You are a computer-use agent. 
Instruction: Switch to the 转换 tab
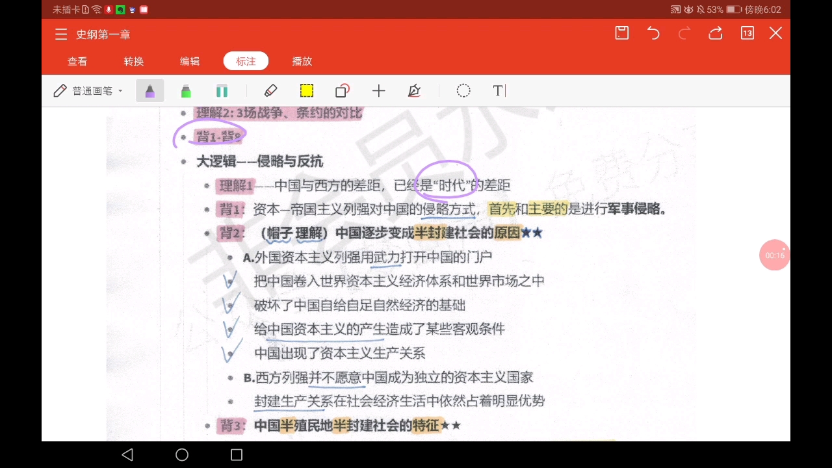[x=134, y=61]
